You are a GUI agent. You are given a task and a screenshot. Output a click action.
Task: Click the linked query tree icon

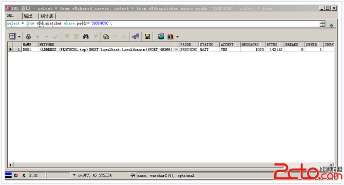[136, 36]
